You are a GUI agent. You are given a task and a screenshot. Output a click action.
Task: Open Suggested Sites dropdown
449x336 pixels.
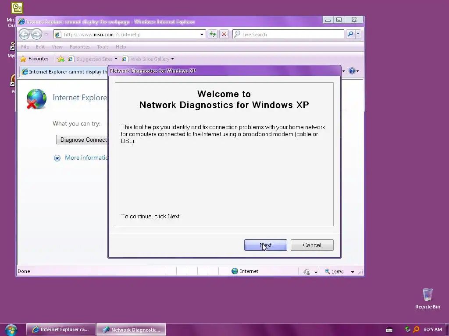tap(93, 59)
